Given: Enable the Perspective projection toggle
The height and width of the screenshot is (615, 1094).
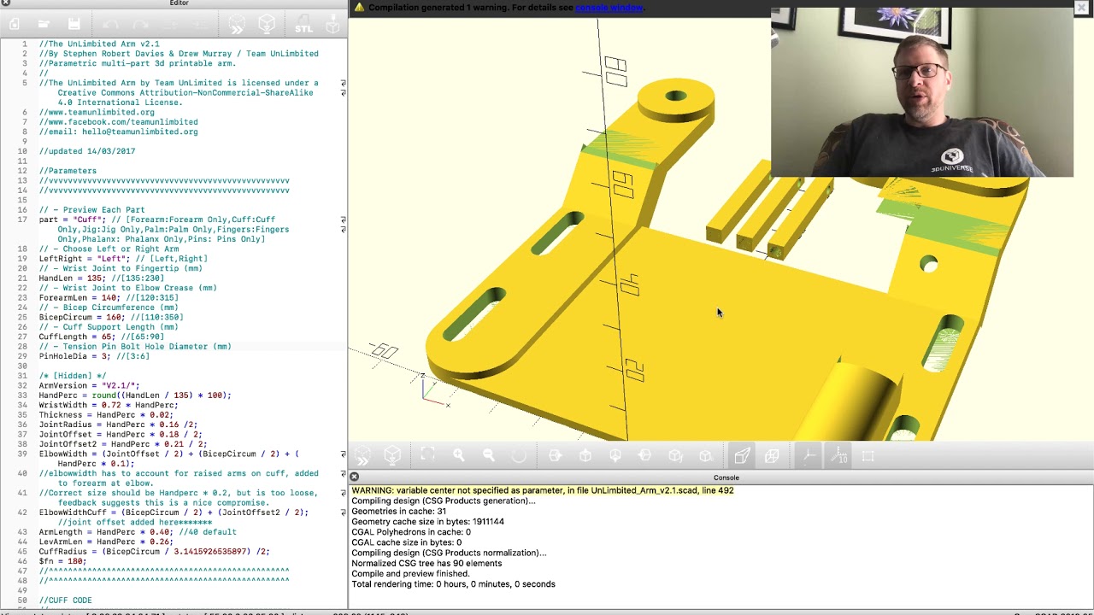Looking at the screenshot, I should 742,456.
